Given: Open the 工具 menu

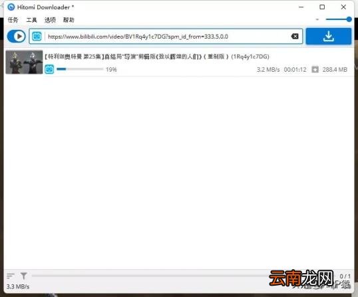Looking at the screenshot, I should [x=31, y=20].
